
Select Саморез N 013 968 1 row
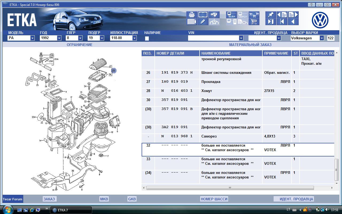[x=238, y=138]
